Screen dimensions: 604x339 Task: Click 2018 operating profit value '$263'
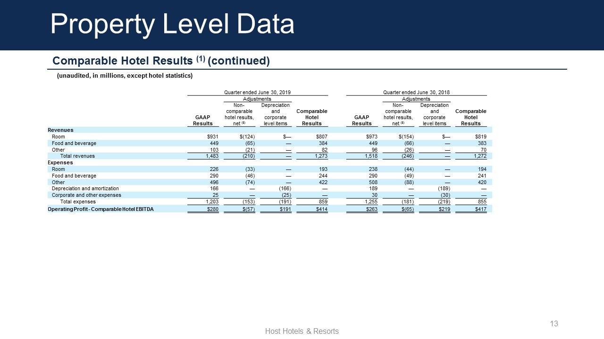[371, 209]
